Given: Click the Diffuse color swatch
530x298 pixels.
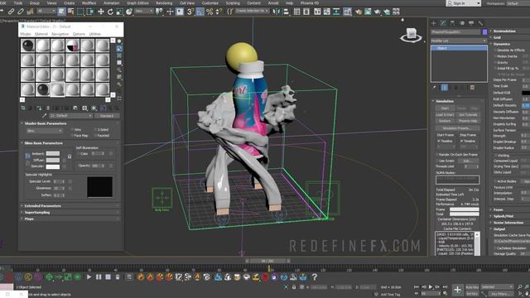Looking at the screenshot, I should coord(53,160).
